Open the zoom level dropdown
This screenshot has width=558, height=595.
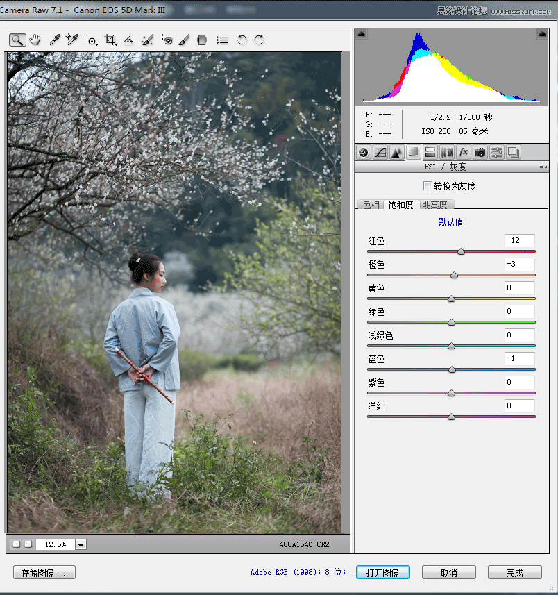[81, 544]
